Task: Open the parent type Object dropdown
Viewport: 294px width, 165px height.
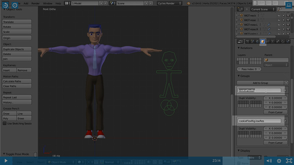Action: (x=276, y=65)
